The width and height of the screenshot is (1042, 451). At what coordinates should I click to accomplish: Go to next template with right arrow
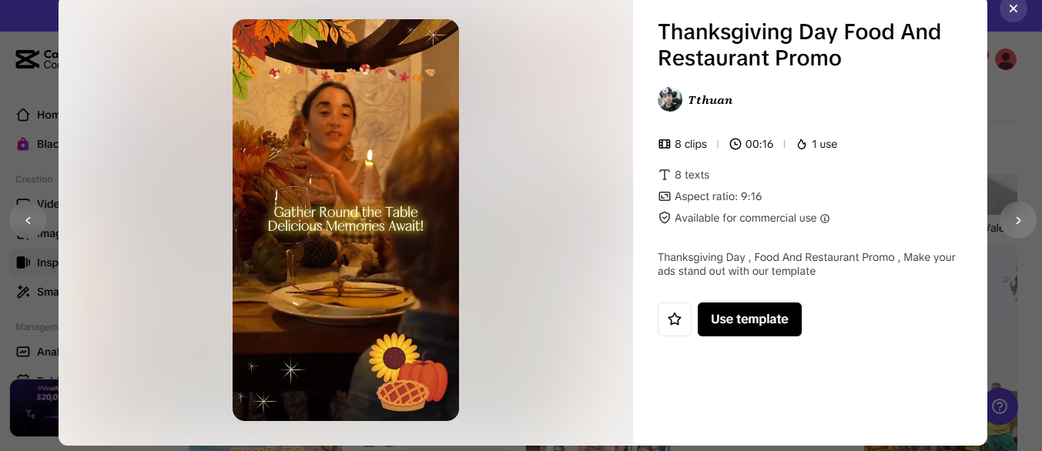[1018, 220]
